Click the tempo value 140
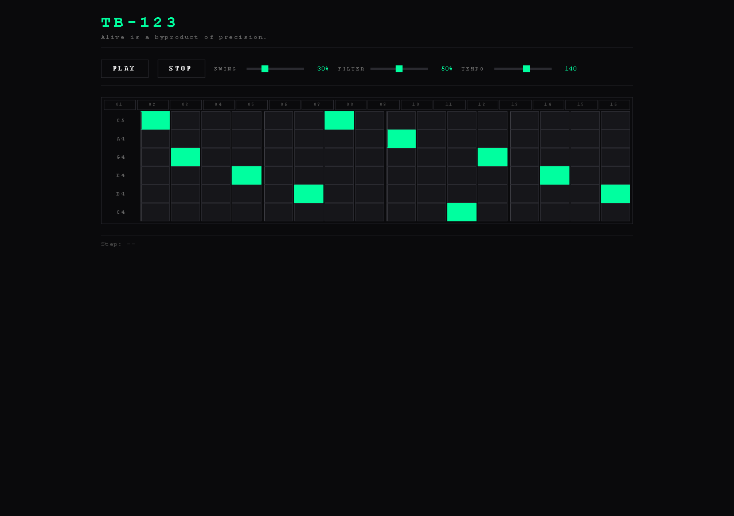Screen dimensions: 734x516 tap(571, 69)
